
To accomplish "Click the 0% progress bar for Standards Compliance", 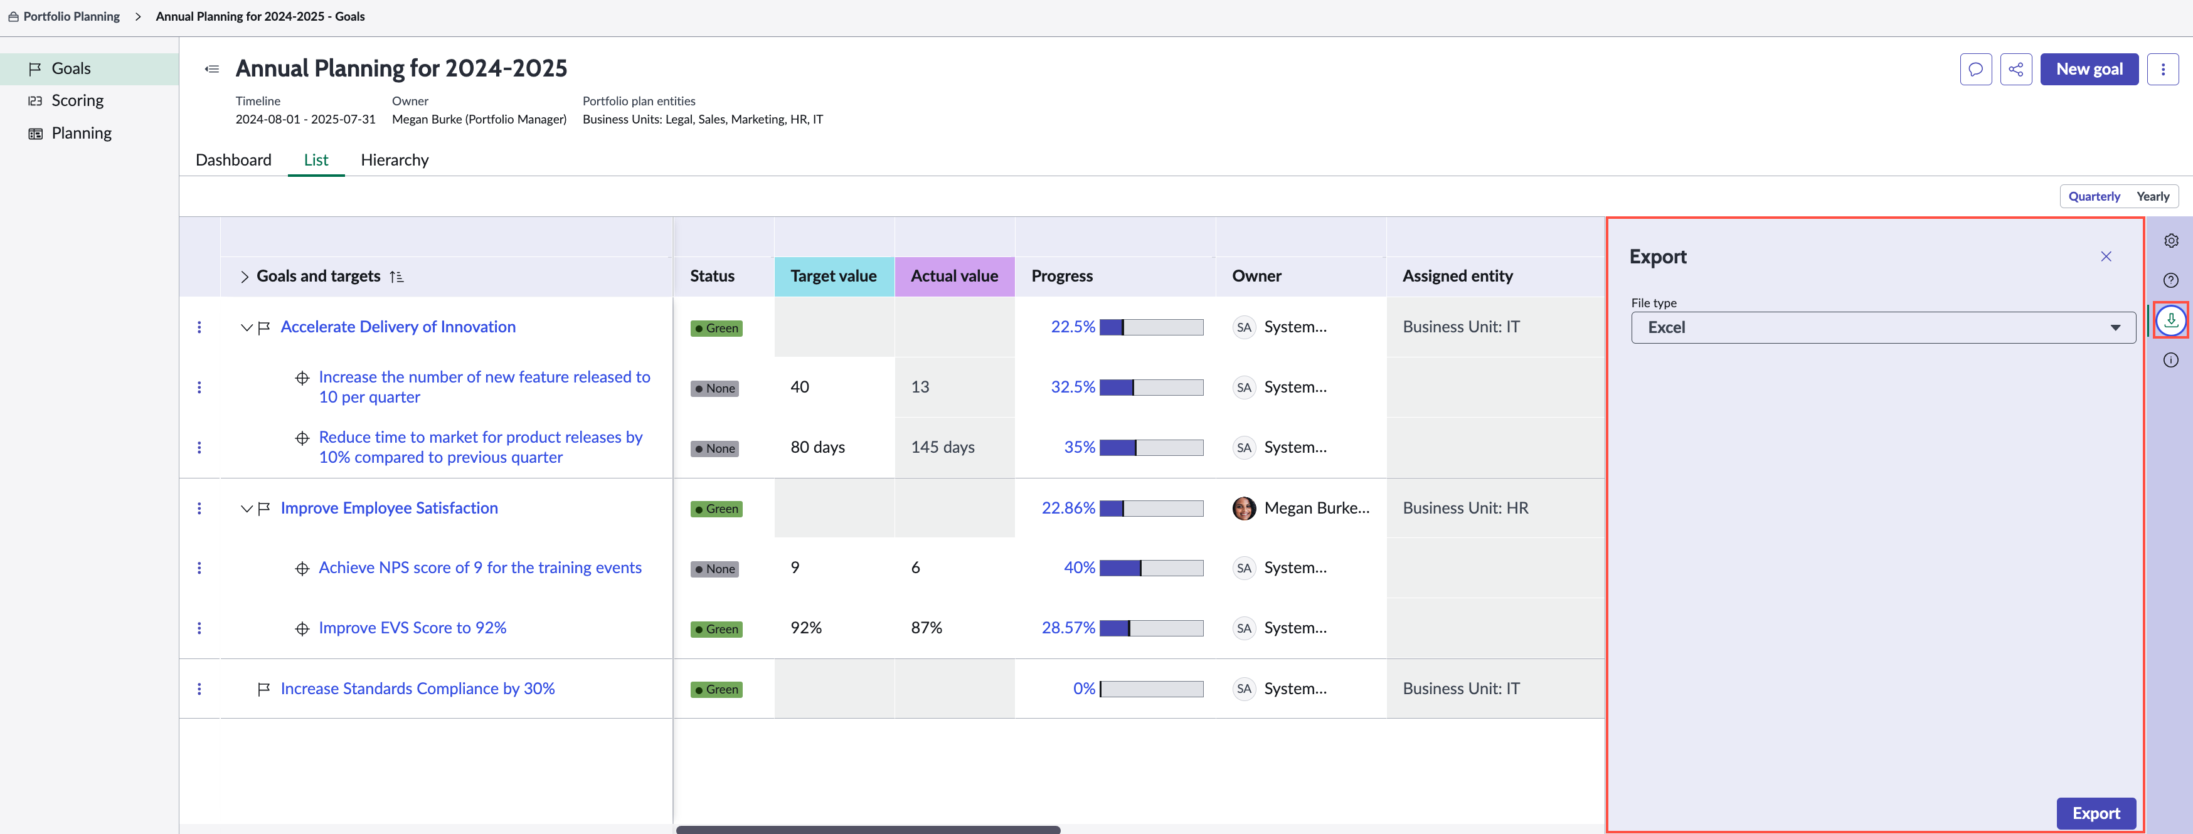I will pyautogui.click(x=1151, y=689).
